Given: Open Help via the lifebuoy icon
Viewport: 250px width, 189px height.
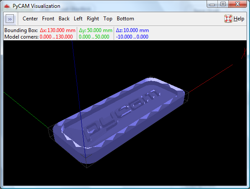Looking at the screenshot, I should coord(228,19).
